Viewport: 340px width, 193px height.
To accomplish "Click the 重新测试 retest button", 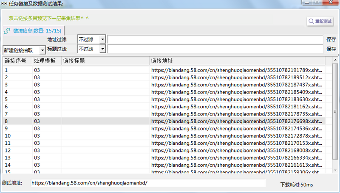I will pyautogui.click(x=320, y=21).
